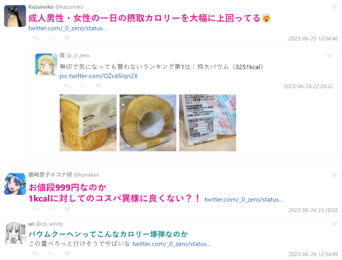View packaged baumkuchen photo thumbnail
This screenshot has width=342, height=260.
(x=88, y=123)
